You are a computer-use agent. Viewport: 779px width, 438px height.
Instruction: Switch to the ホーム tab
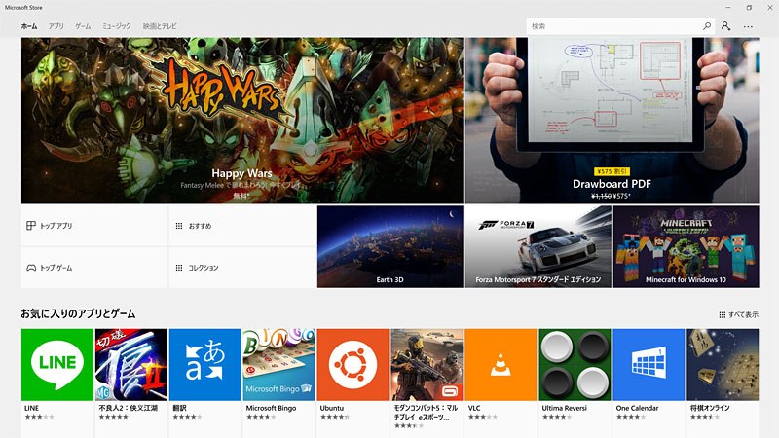[29, 26]
